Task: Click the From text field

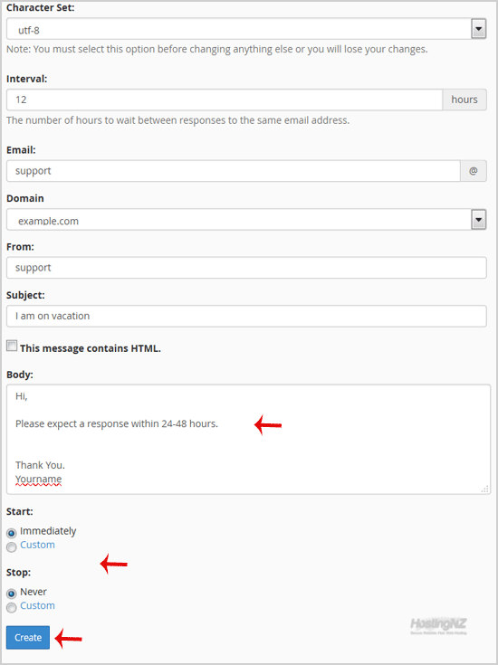Action: pyautogui.click(x=246, y=268)
